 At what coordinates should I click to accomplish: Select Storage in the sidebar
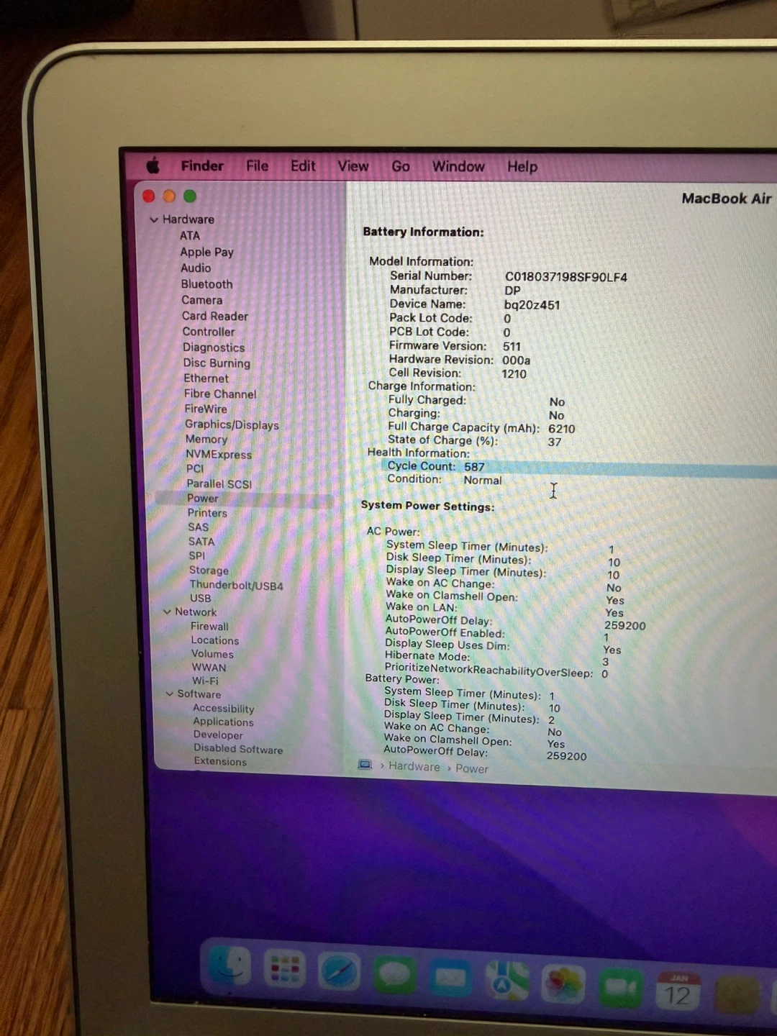(x=209, y=570)
